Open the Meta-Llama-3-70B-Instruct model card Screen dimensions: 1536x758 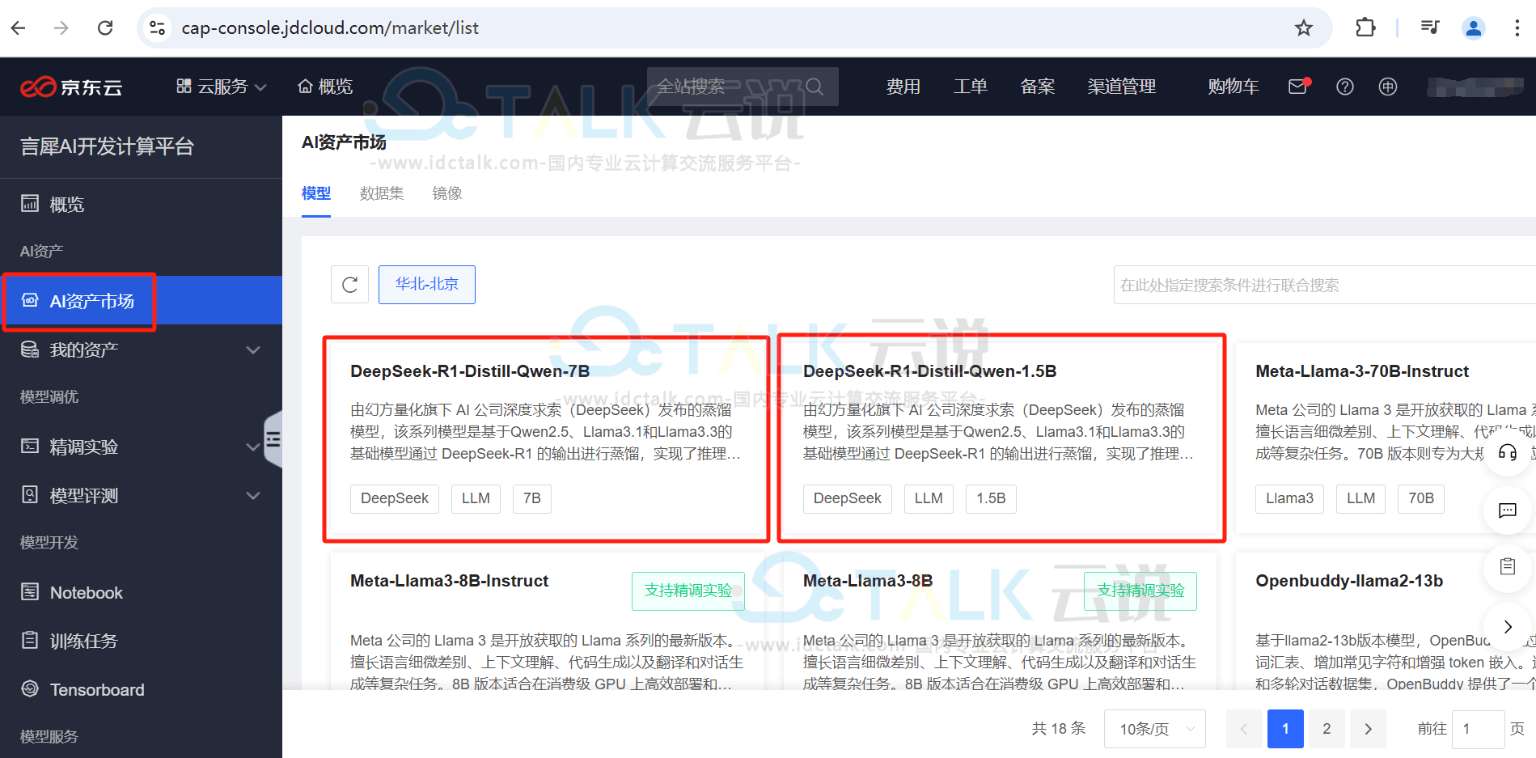click(x=1386, y=438)
